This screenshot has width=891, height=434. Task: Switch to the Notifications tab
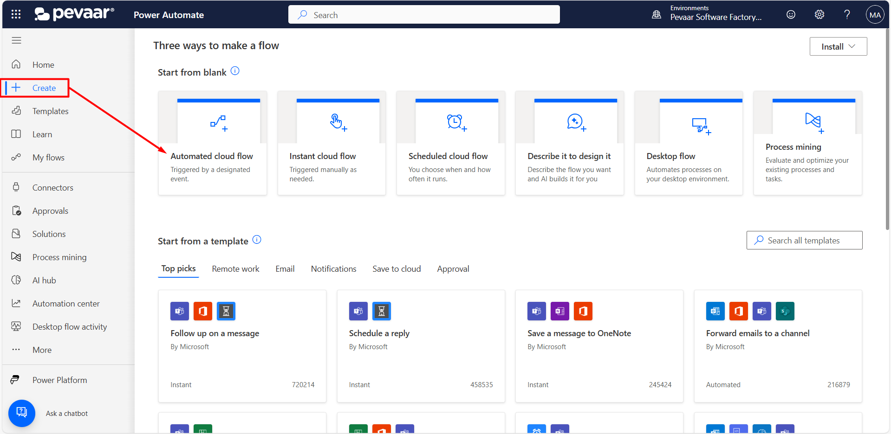tap(333, 269)
